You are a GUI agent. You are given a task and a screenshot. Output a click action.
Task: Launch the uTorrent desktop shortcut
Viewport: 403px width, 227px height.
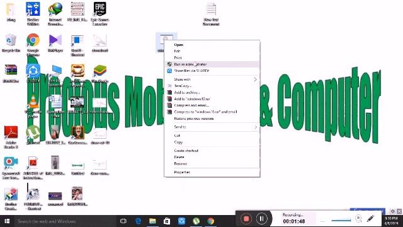33,134
